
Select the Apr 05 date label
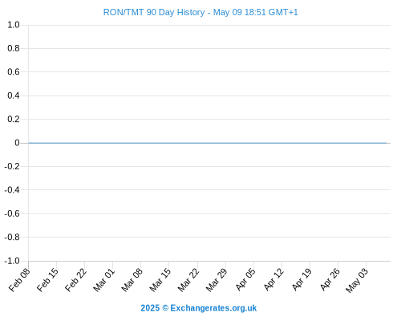[x=245, y=280]
